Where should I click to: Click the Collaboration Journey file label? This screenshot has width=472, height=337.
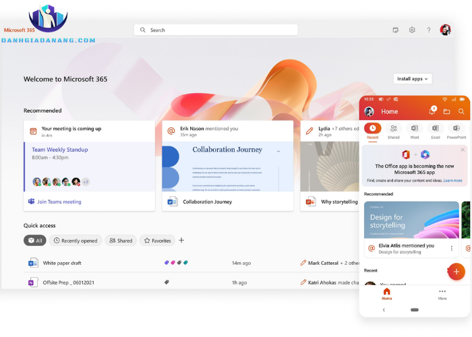coord(208,202)
